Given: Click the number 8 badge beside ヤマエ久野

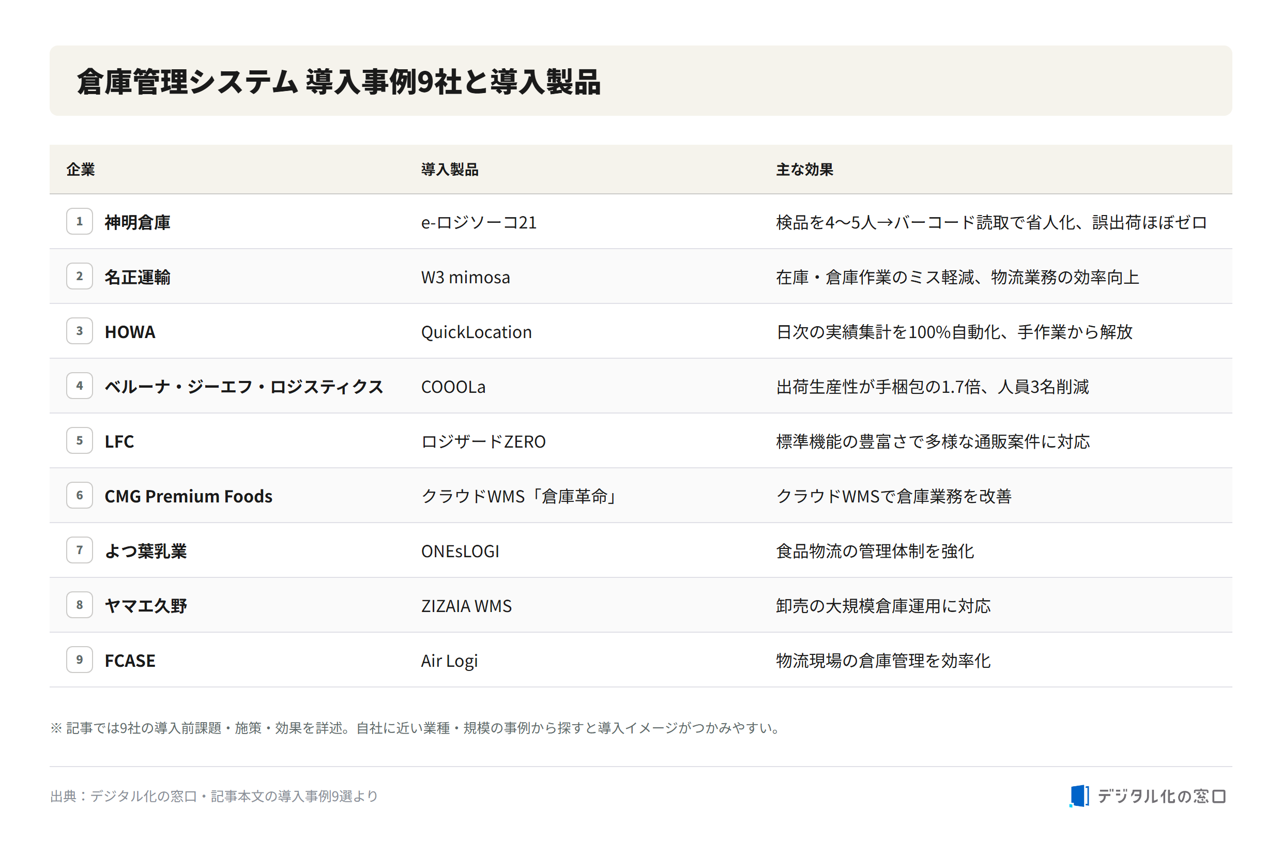Looking at the screenshot, I should 80,605.
